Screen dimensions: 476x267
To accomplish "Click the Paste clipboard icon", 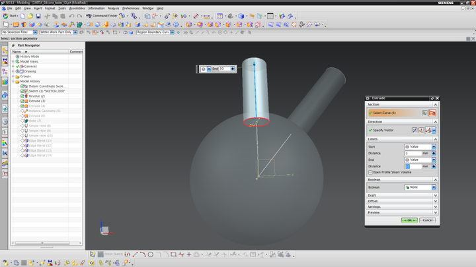I will coord(63,16).
